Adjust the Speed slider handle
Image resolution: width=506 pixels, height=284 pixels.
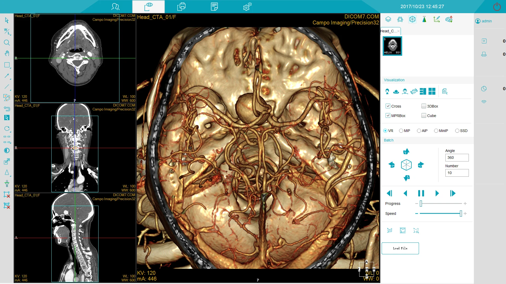coord(461,214)
